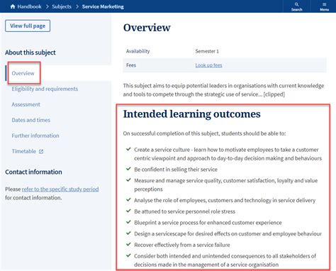Click the Availability row label
The height and width of the screenshot is (271, 336).
[x=138, y=51]
